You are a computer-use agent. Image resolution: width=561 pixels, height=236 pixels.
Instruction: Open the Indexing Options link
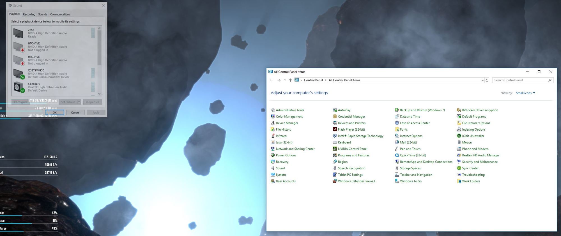click(x=473, y=129)
